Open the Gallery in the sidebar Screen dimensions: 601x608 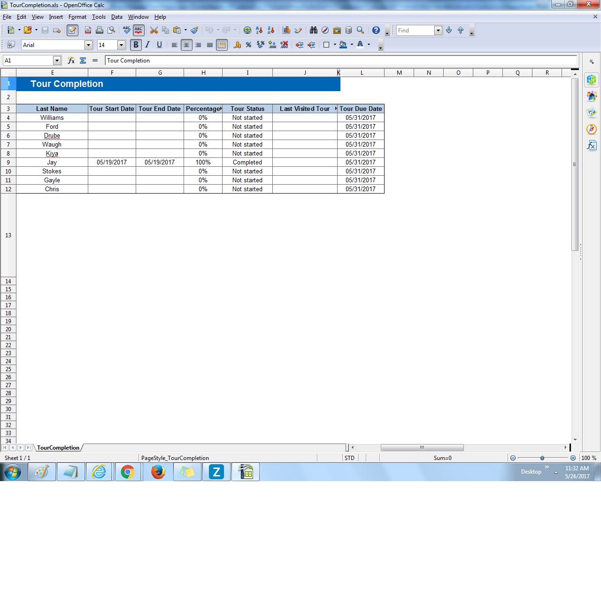click(x=592, y=113)
